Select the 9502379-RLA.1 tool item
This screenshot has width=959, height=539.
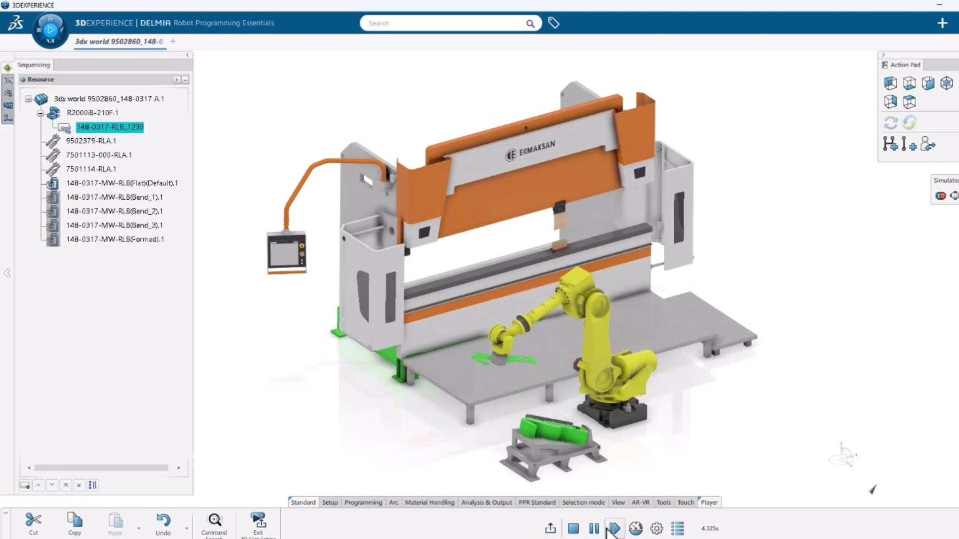pyautogui.click(x=91, y=141)
